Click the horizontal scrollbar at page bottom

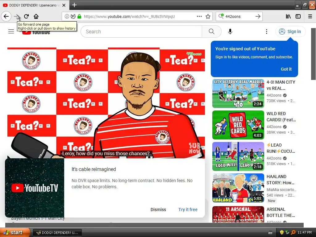[x=154, y=225]
